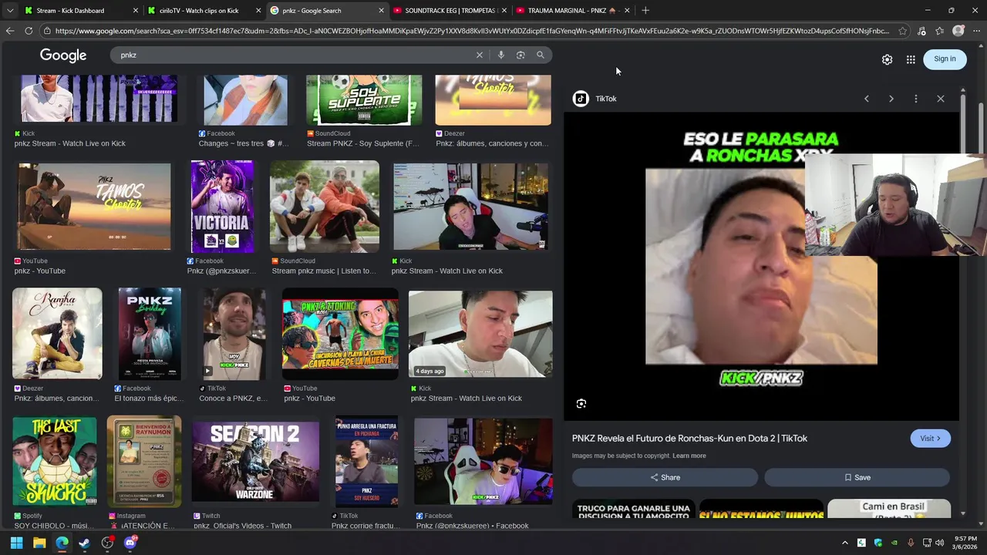Image resolution: width=987 pixels, height=555 pixels.
Task: Switch to SOUNDTRACK EEG TROMPETAS tab
Action: 450,11
